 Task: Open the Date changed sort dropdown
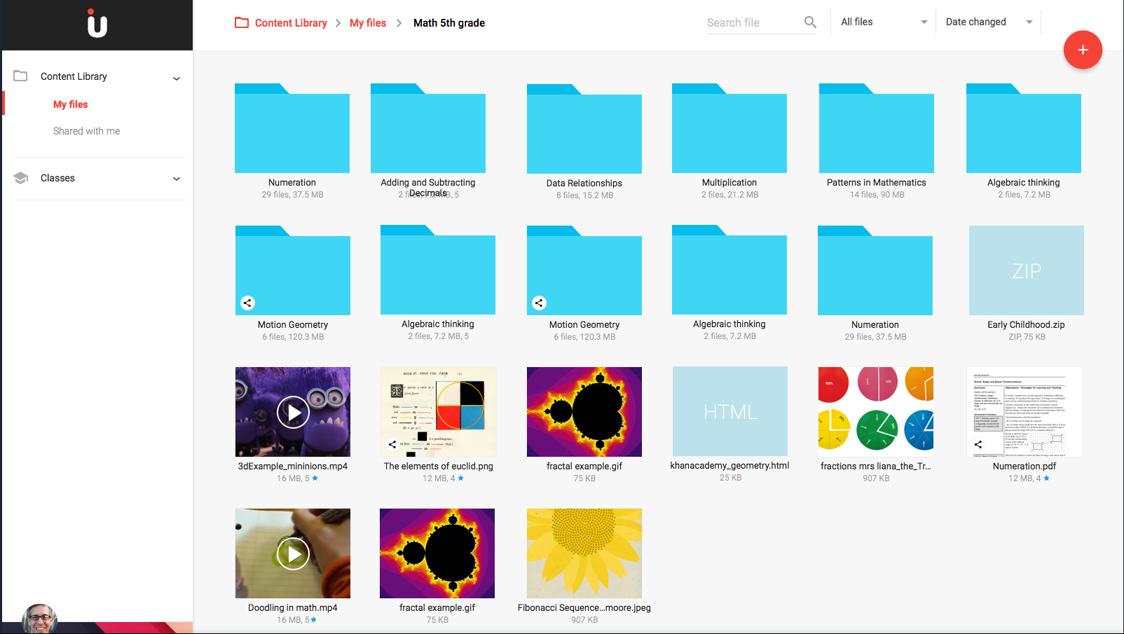989,22
